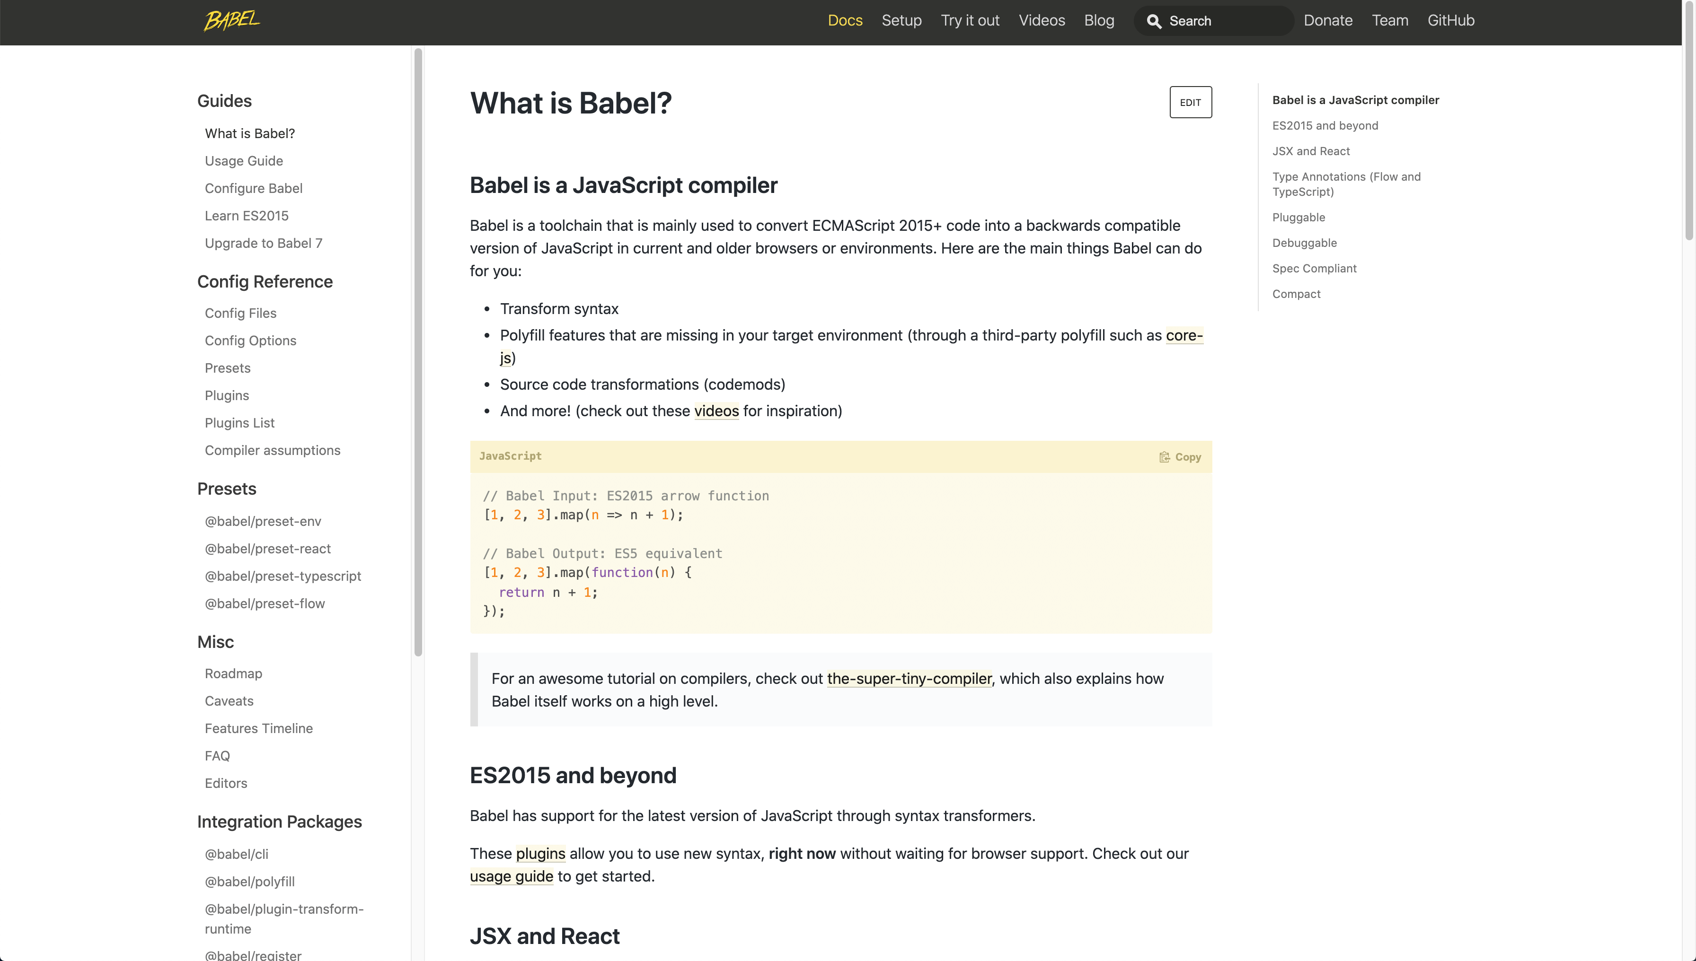Open the GitHub link

(x=1451, y=20)
